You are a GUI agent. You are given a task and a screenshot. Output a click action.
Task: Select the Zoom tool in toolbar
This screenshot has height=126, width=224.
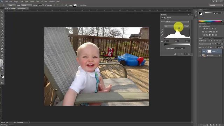(x=2, y=71)
